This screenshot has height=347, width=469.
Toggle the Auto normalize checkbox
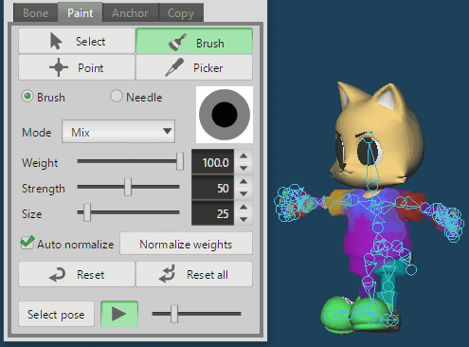27,243
